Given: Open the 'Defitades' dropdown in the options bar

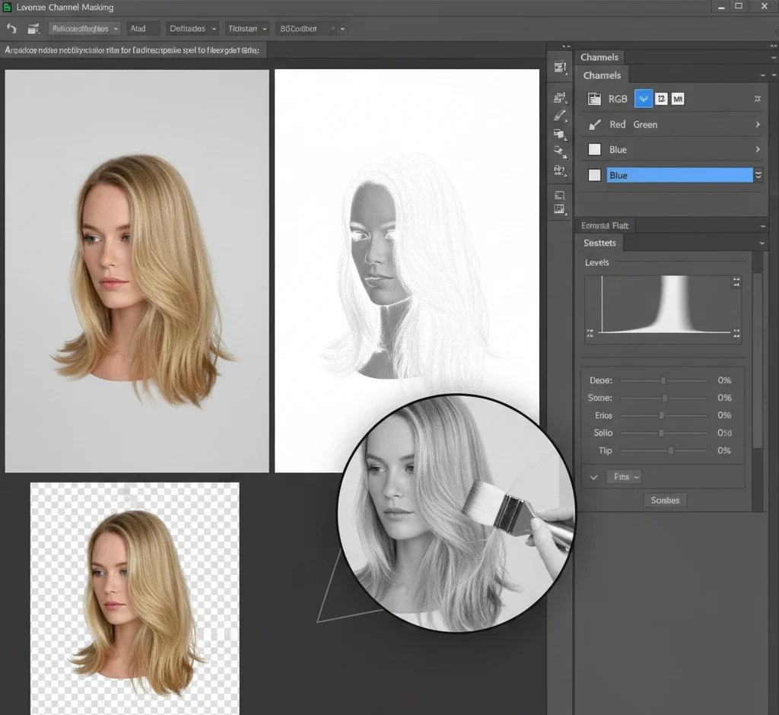Looking at the screenshot, I should (192, 28).
